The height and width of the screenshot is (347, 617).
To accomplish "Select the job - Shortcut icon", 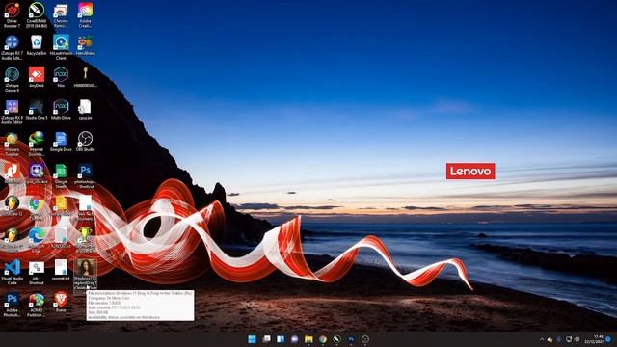I will 37,272.
